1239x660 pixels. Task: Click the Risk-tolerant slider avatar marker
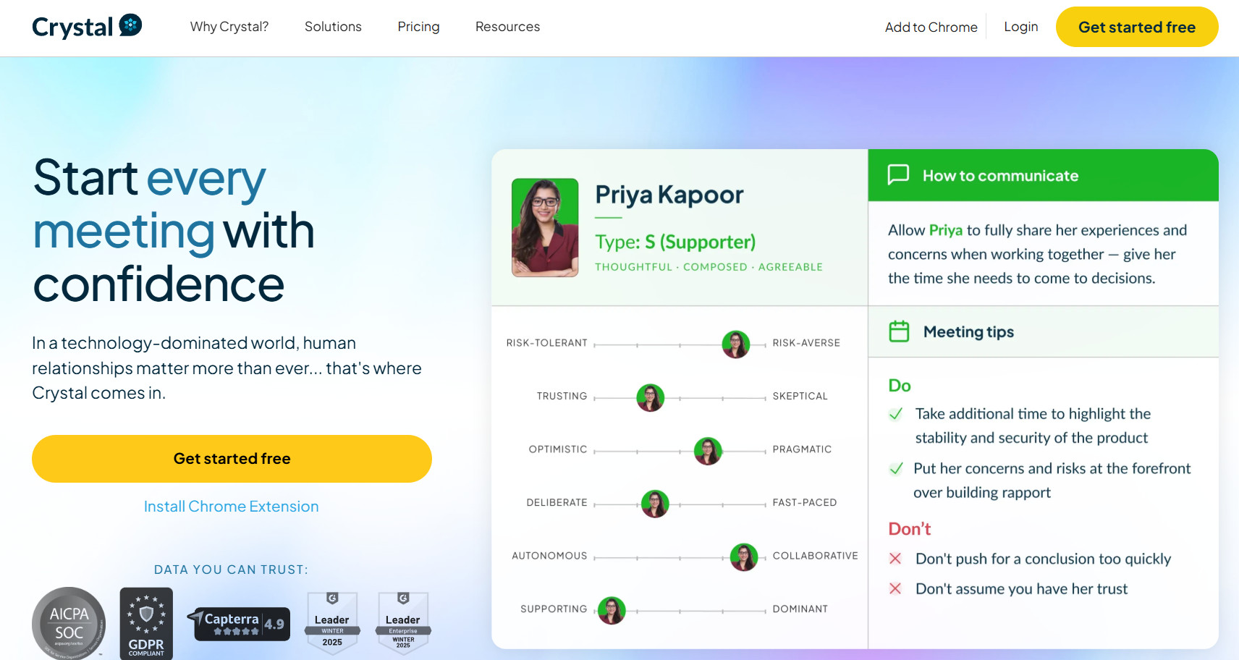(x=736, y=344)
